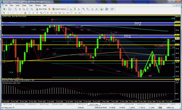
Task: Toggle the Terminal panel icon
Action: [x=28, y=9]
